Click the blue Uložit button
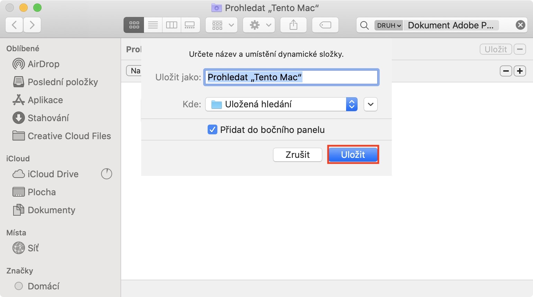The height and width of the screenshot is (297, 533). point(353,155)
